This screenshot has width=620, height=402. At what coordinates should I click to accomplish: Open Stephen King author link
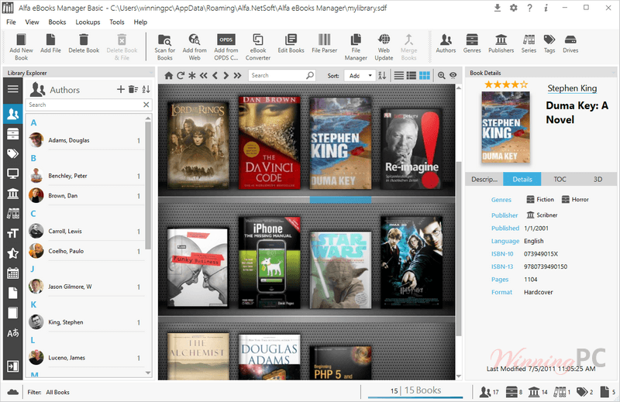coord(572,88)
